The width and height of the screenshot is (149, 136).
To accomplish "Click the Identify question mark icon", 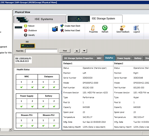I will pos(25,35).
